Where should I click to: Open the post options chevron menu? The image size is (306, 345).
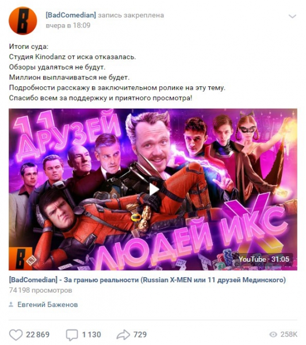pyautogui.click(x=292, y=17)
